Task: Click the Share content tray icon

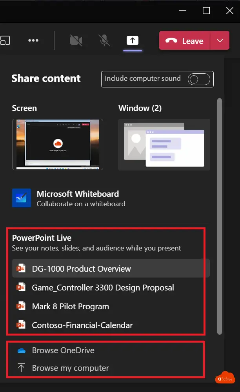Action: point(133,40)
